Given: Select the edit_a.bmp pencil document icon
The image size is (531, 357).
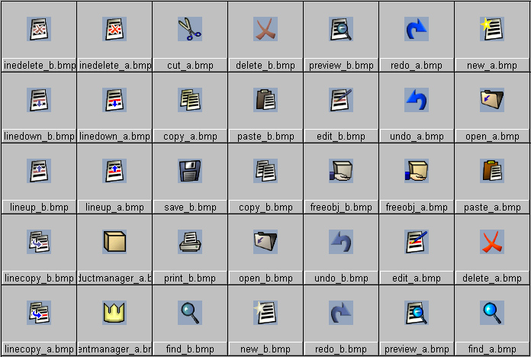Looking at the screenshot, I should pyautogui.click(x=417, y=242).
